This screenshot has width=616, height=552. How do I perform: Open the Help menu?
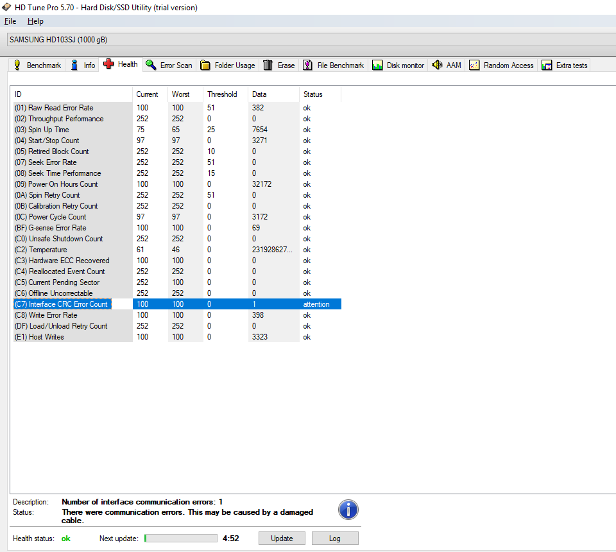[x=35, y=21]
